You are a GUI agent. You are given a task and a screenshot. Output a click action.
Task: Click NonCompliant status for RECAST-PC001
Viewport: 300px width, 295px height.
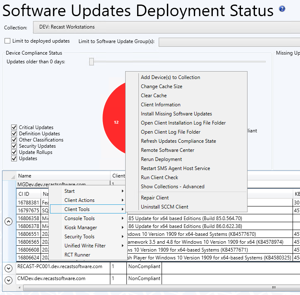[x=144, y=266]
